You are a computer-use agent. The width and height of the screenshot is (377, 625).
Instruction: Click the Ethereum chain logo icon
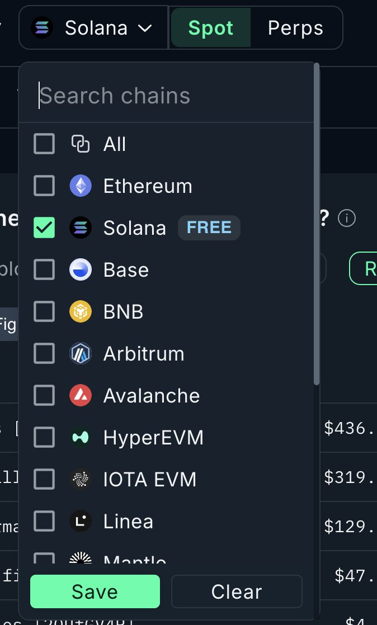coord(81,186)
